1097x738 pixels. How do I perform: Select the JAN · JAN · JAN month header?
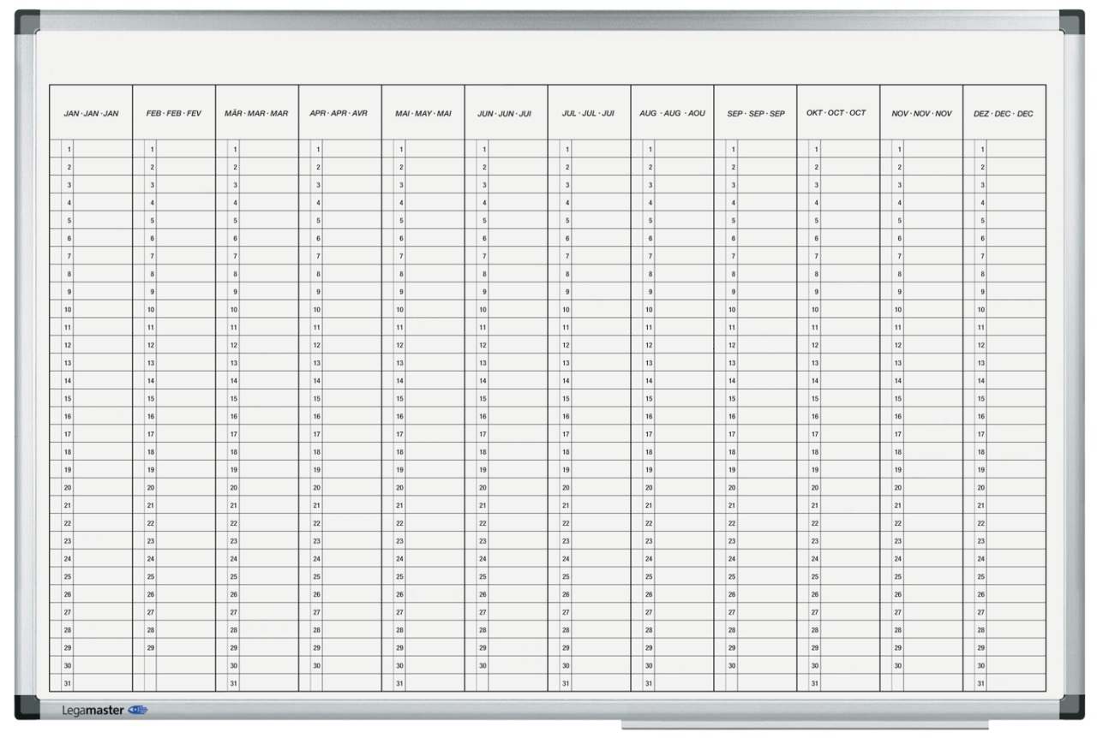[x=91, y=113]
